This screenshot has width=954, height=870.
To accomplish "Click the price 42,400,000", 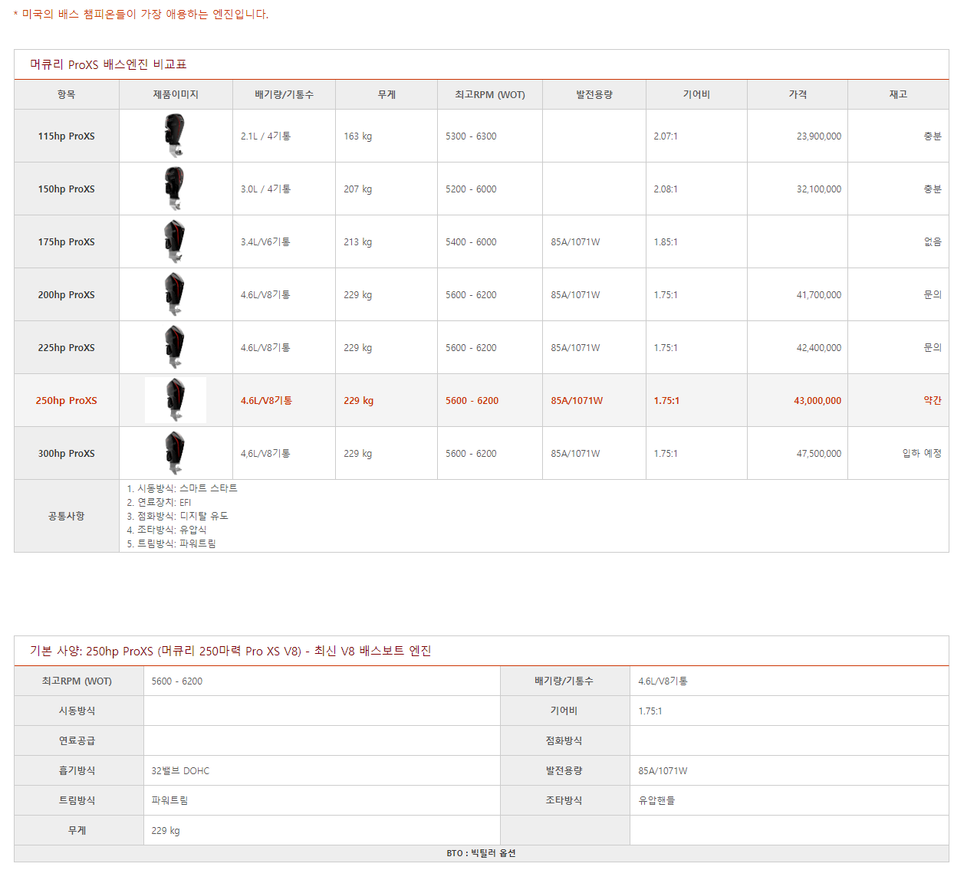I will point(819,348).
